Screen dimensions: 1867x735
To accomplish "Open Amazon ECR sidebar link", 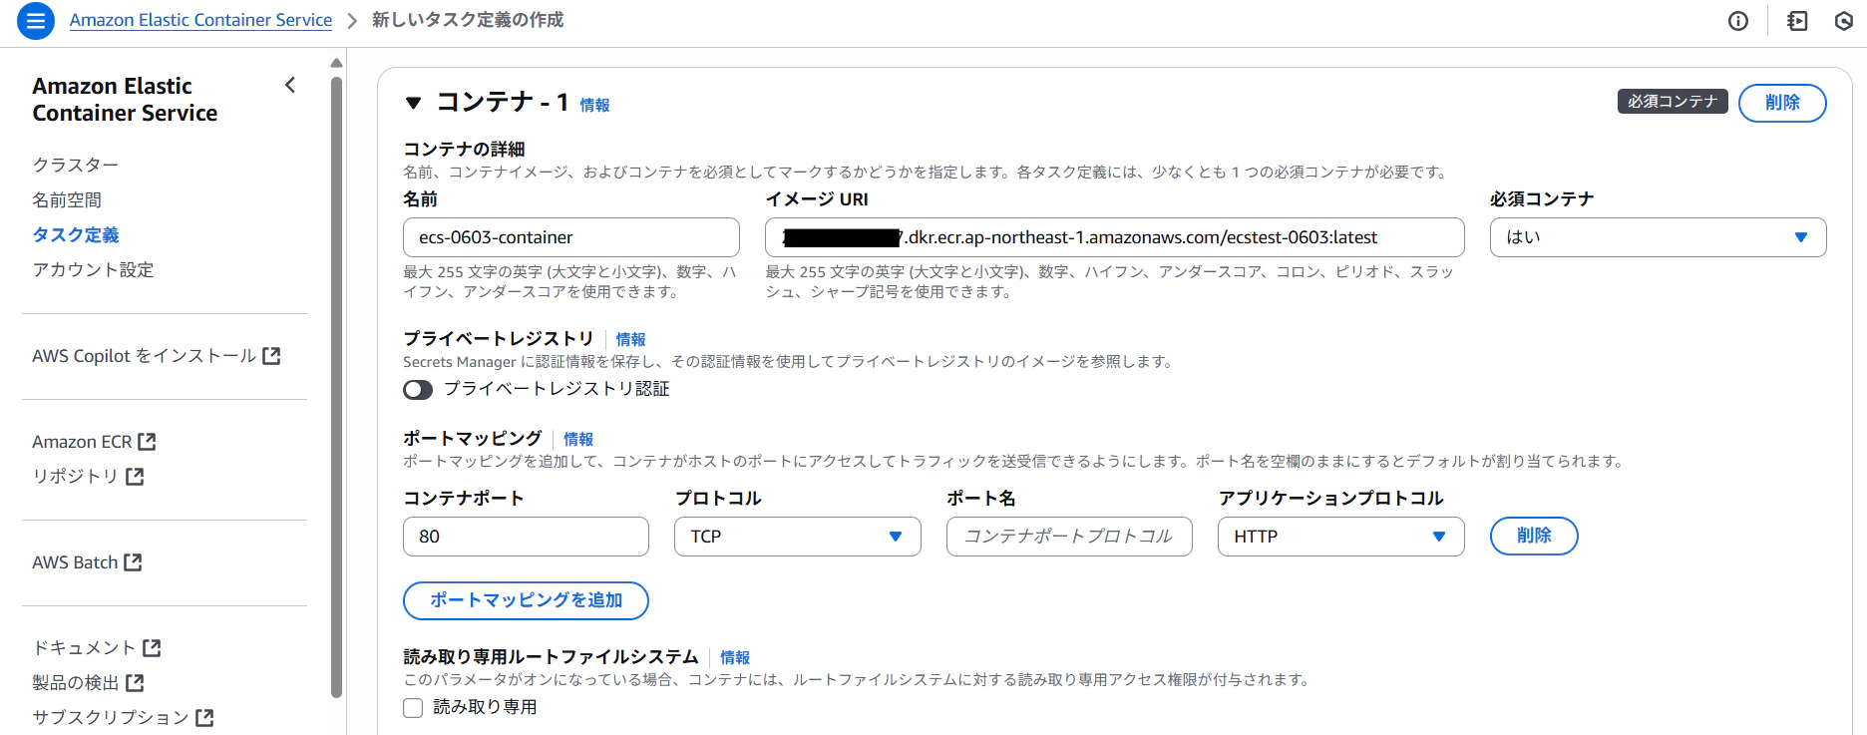I will [82, 442].
